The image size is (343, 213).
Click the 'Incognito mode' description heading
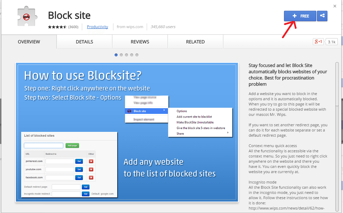263,182
